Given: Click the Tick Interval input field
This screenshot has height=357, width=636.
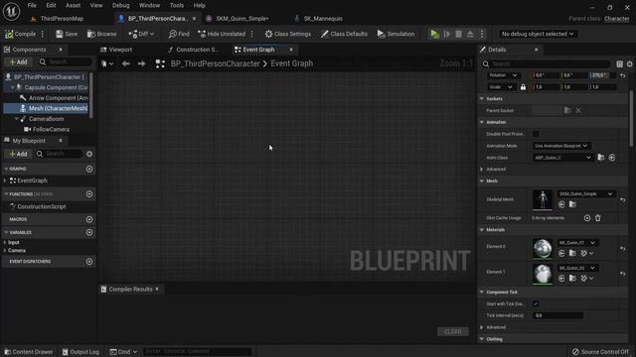Looking at the screenshot, I should click(x=557, y=315).
